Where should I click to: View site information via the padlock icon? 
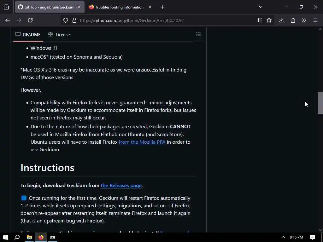[74, 20]
